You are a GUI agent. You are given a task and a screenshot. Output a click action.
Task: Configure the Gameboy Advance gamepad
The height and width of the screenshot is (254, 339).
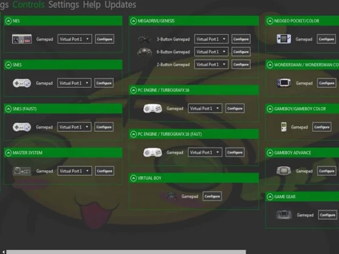pos(327,171)
